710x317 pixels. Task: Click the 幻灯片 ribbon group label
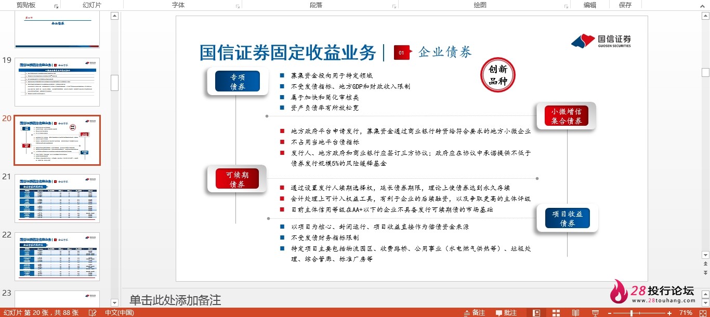click(x=92, y=5)
